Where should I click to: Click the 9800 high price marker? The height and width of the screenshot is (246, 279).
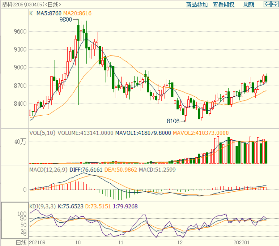click(x=66, y=20)
